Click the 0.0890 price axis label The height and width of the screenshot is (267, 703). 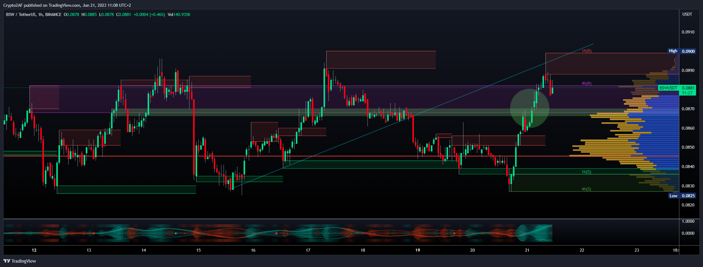tap(688, 70)
